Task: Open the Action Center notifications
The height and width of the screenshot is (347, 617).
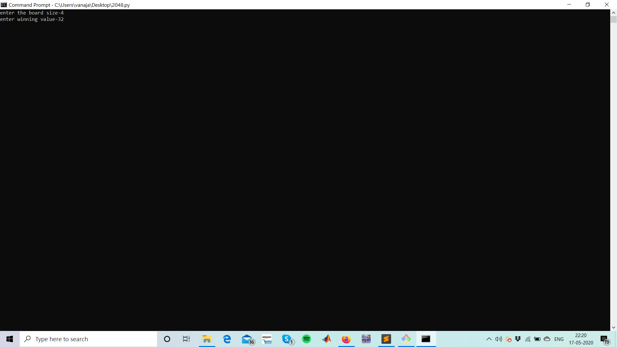Action: point(604,339)
